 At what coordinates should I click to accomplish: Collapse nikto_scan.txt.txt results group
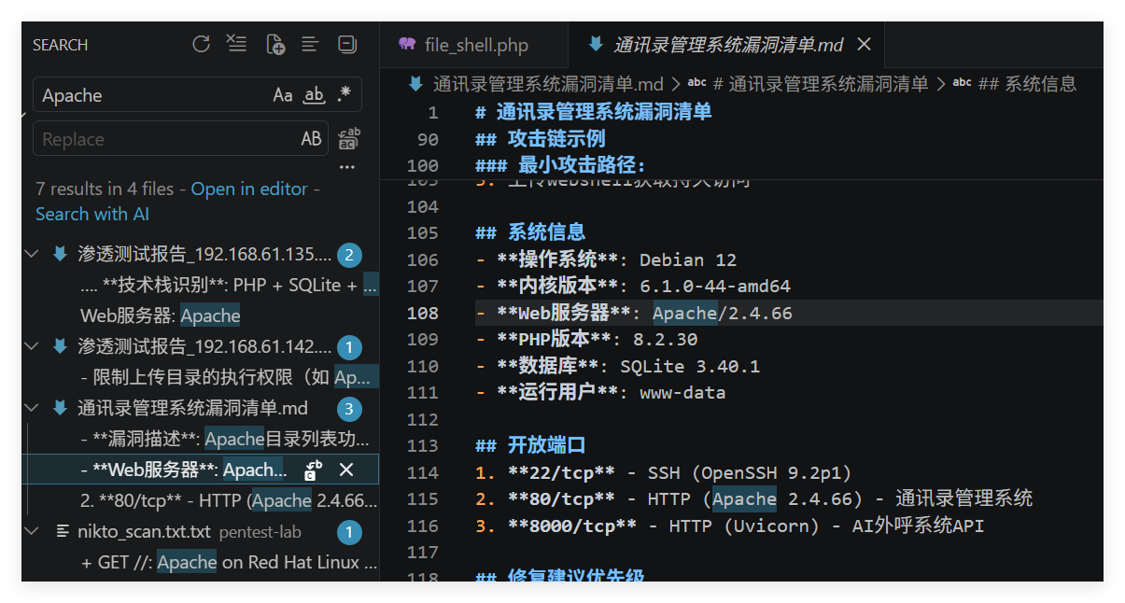[x=32, y=531]
